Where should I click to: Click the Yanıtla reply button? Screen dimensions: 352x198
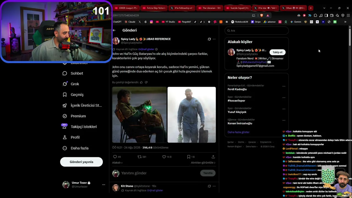(x=208, y=173)
